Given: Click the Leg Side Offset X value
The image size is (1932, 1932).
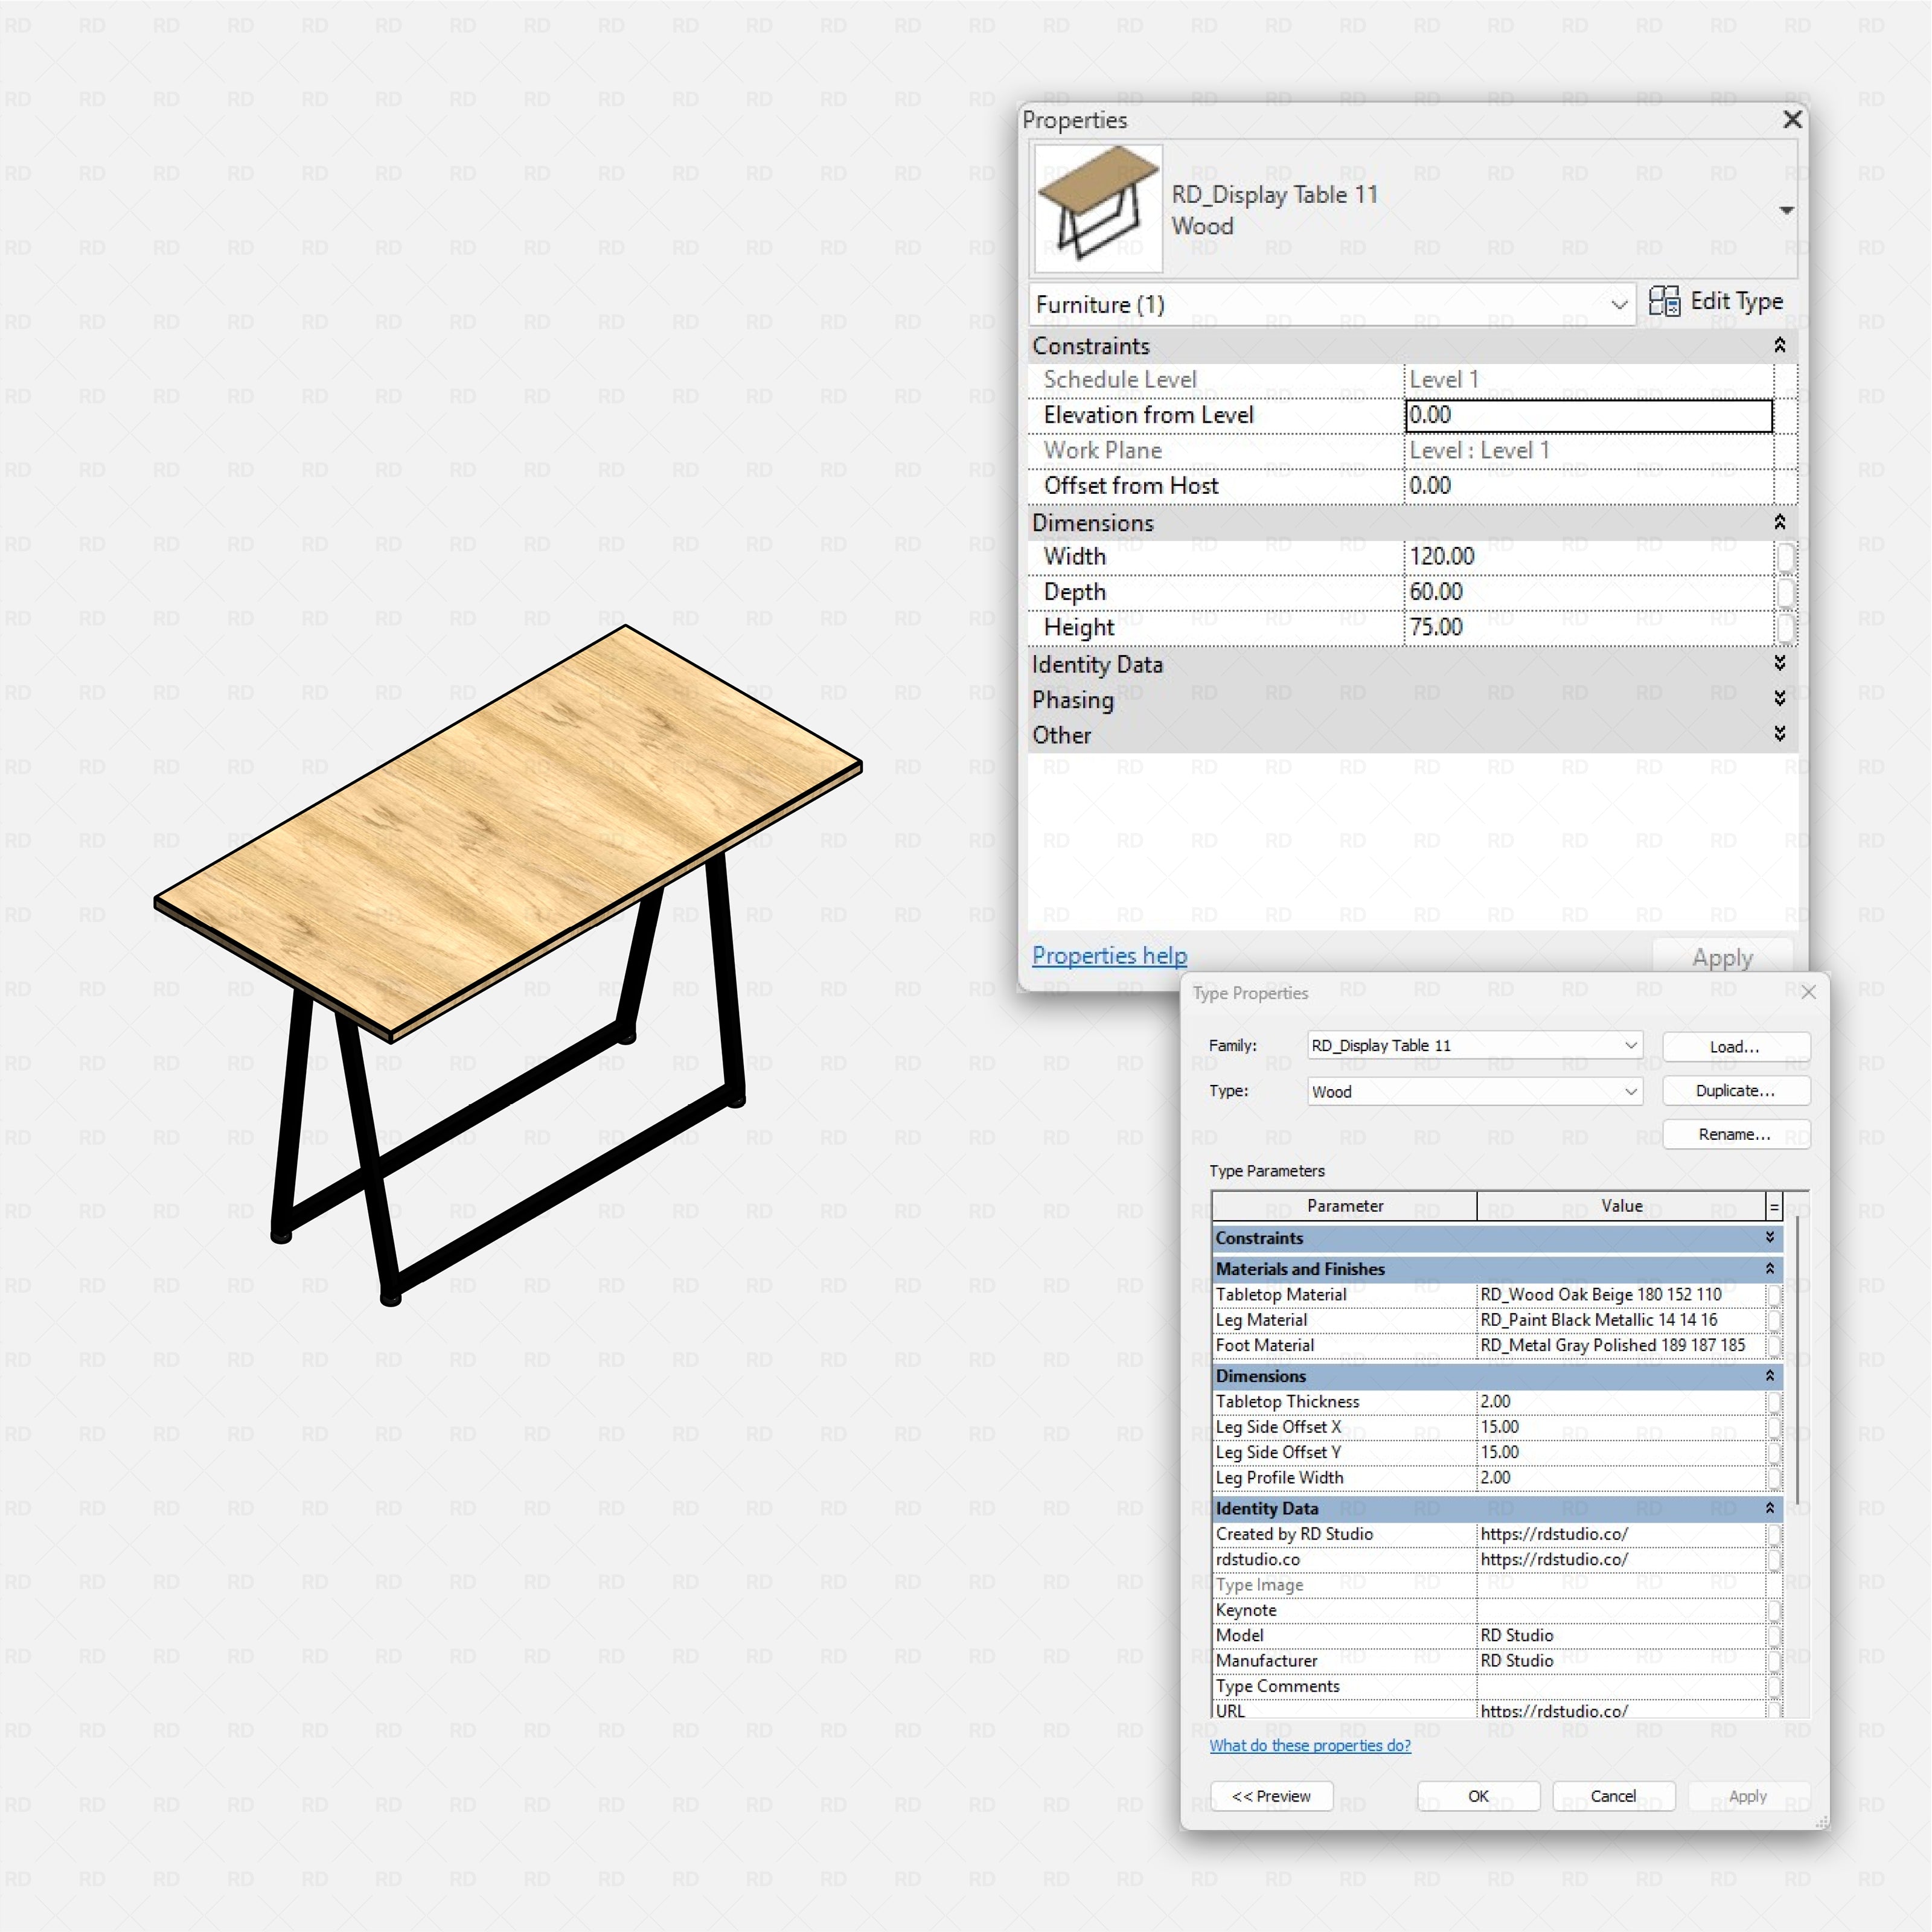Looking at the screenshot, I should click(x=1621, y=1427).
